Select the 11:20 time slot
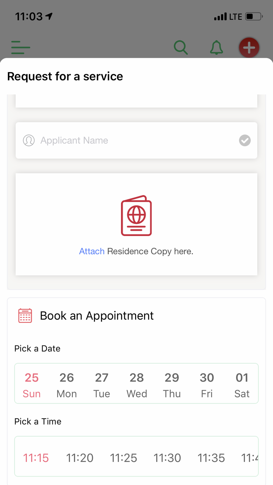The image size is (273, 485). tap(80, 458)
